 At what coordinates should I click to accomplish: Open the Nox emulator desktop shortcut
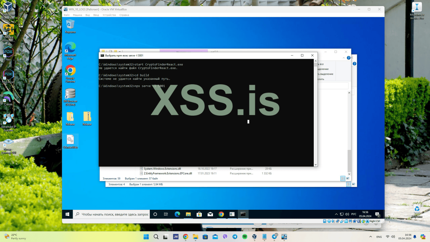coord(8,54)
